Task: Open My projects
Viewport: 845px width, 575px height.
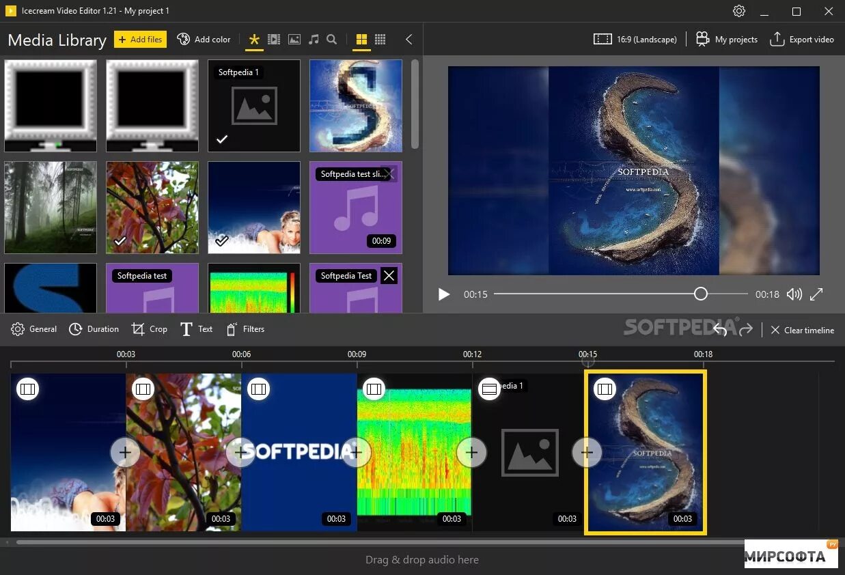Action: [x=727, y=39]
